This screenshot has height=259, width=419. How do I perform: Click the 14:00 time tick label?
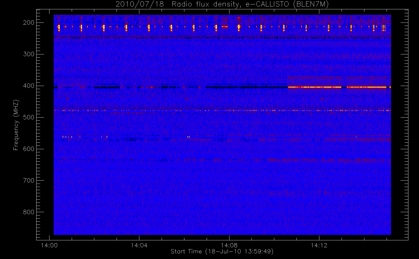point(49,245)
